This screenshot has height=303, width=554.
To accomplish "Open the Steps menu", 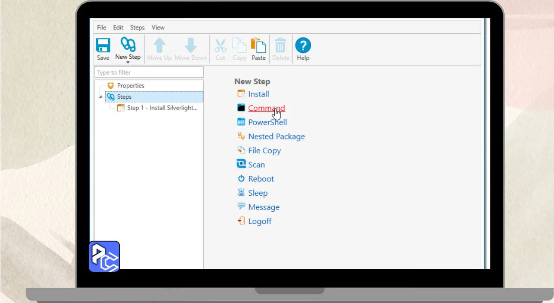I will [x=137, y=27].
